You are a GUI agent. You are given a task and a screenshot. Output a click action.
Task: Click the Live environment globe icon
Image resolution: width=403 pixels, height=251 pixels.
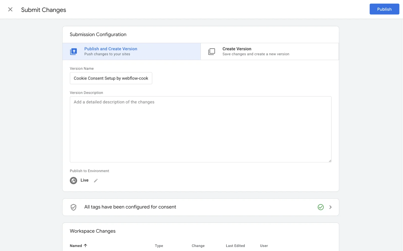point(73,180)
